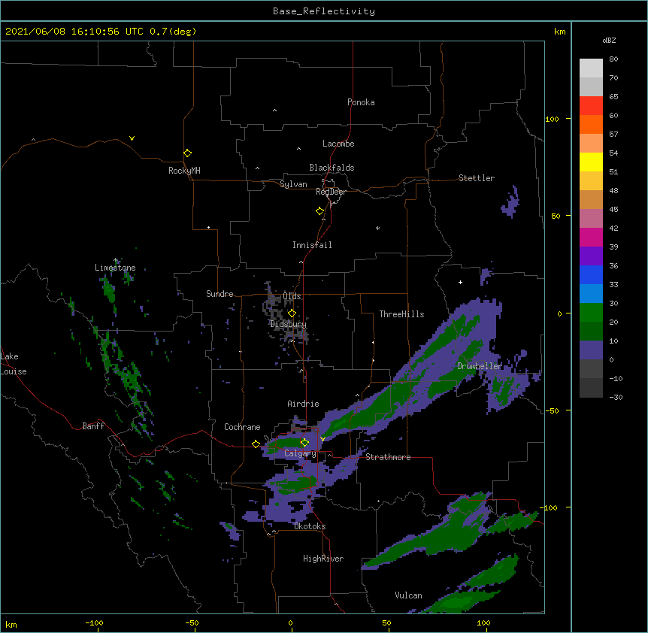Screen dimensions: 648x633
Task: Select the -100 tick on horizontal axis
Action: point(94,622)
